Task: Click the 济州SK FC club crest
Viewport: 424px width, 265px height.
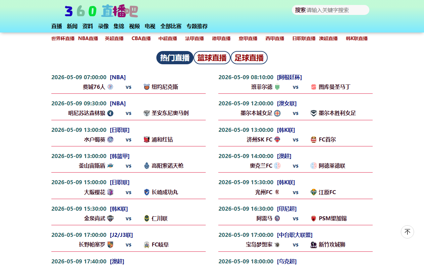Action: (277, 139)
